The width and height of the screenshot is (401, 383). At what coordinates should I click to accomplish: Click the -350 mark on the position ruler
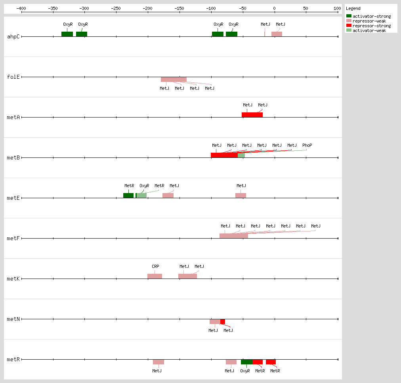coord(53,8)
